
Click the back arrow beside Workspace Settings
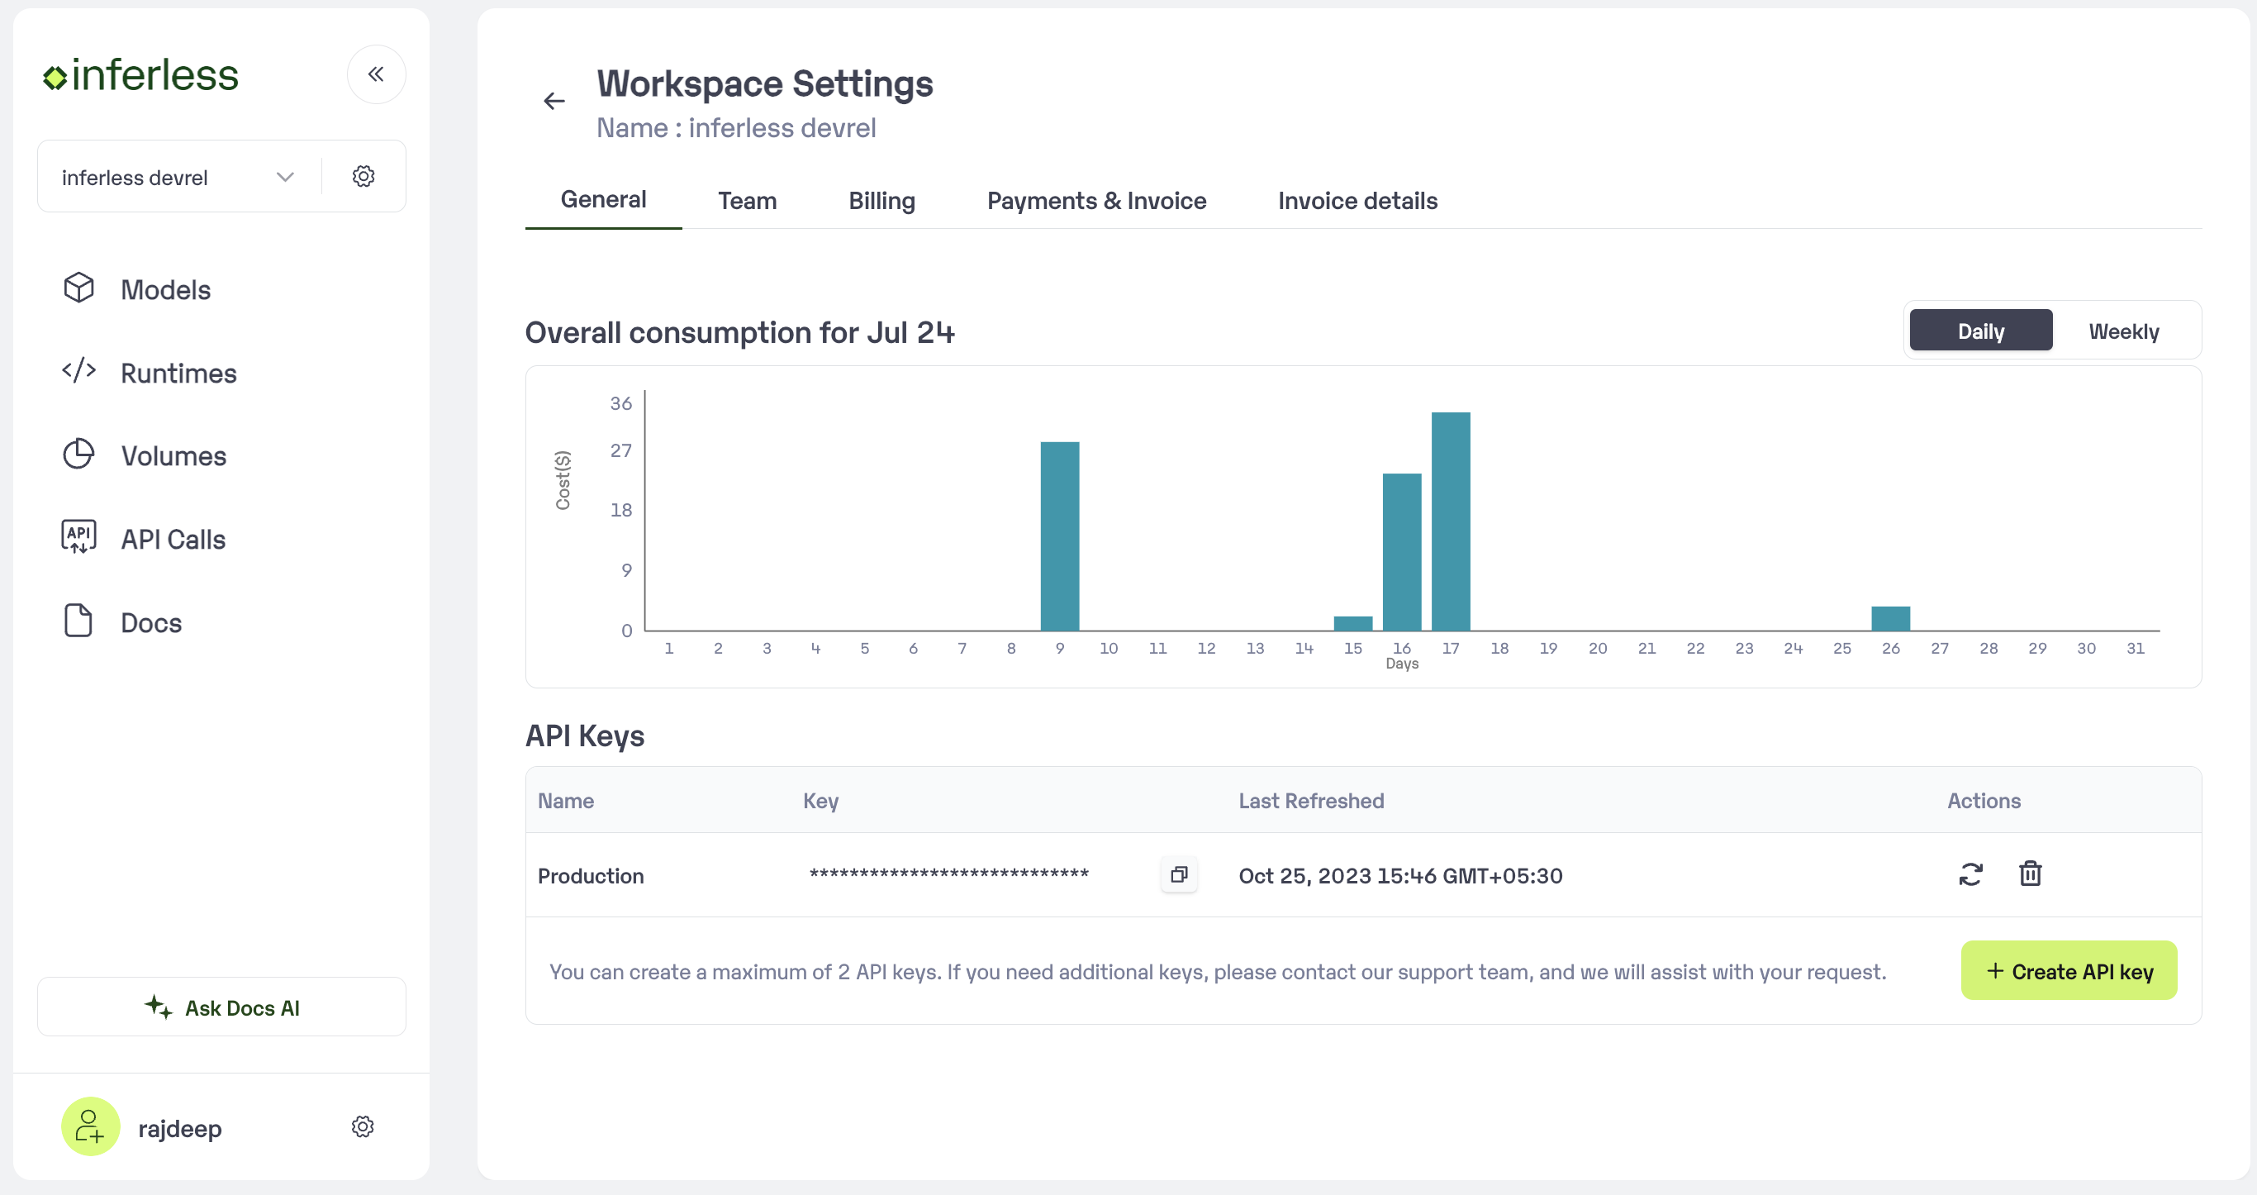pyautogui.click(x=554, y=102)
